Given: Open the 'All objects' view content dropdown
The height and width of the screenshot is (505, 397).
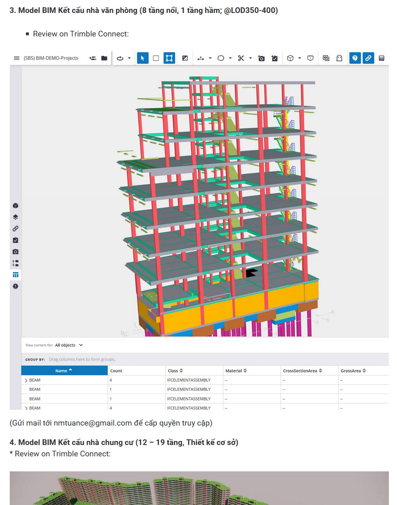Looking at the screenshot, I should [69, 345].
